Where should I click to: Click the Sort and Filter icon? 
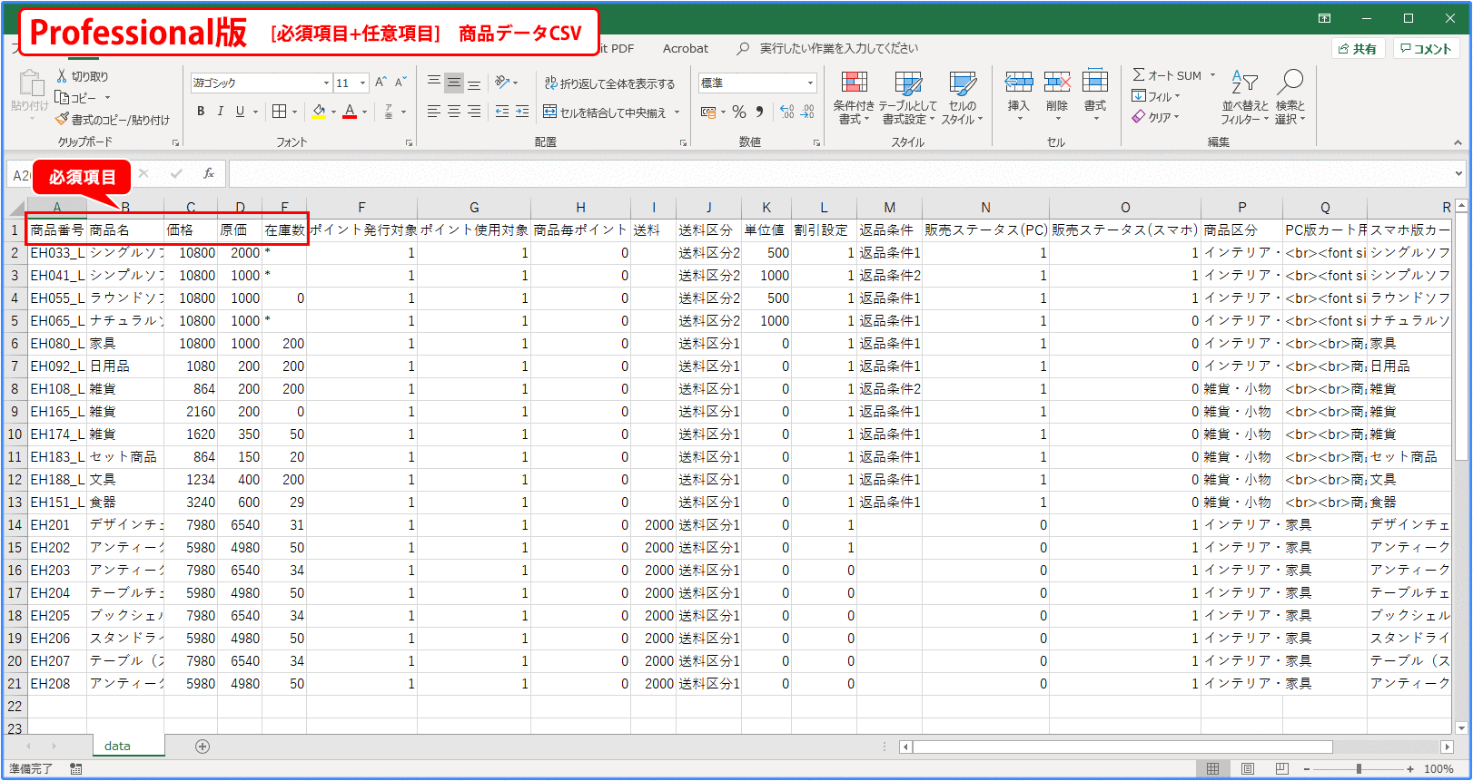1244,83
